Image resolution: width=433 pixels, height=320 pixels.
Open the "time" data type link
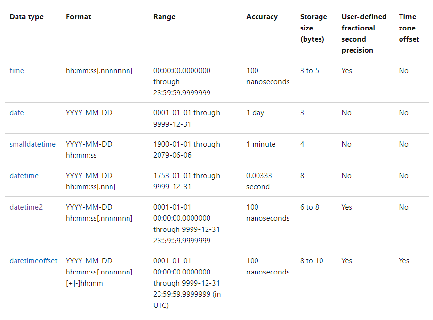[x=16, y=71]
